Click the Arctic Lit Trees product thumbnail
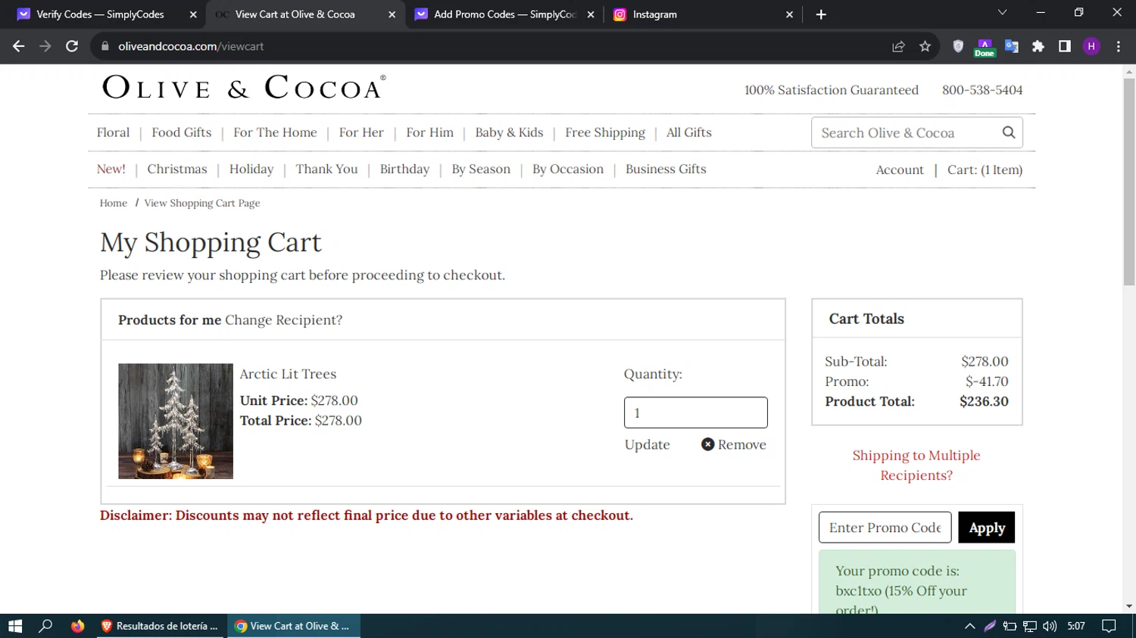This screenshot has height=638, width=1136. click(176, 421)
